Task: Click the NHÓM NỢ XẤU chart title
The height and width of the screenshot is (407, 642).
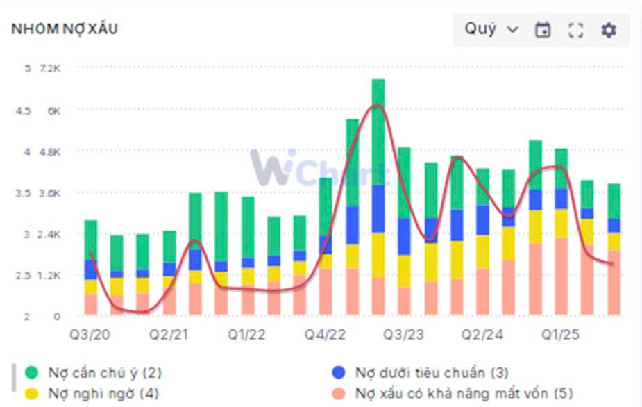Action: pyautogui.click(x=64, y=28)
